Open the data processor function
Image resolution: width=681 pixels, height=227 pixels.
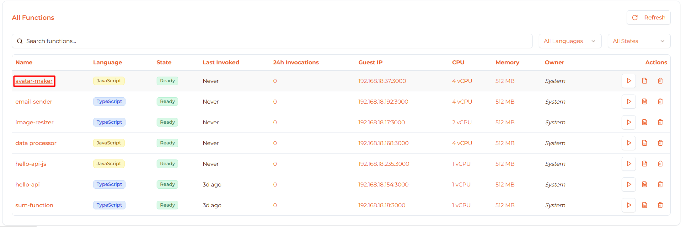[36, 143]
